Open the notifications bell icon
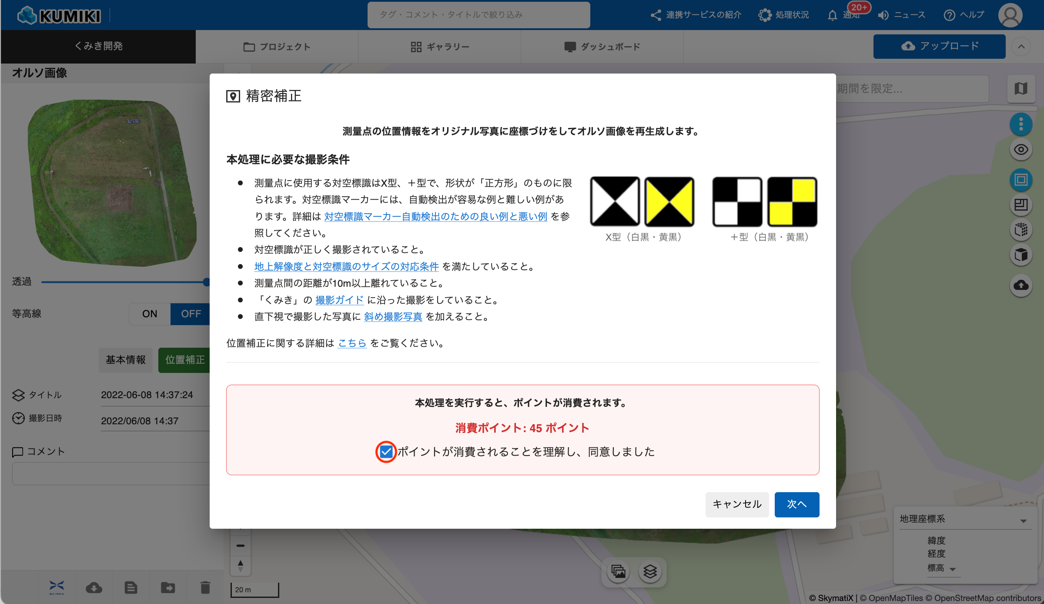Image resolution: width=1044 pixels, height=604 pixels. click(x=832, y=15)
